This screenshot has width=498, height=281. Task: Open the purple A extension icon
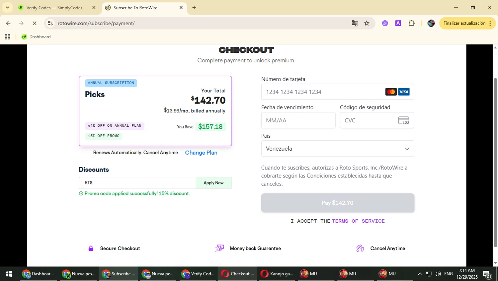point(398,23)
